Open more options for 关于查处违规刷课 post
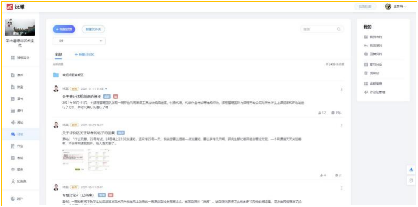This screenshot has height=207, width=418. (341, 90)
